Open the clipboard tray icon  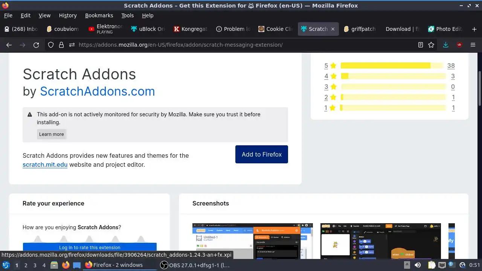[432, 265]
